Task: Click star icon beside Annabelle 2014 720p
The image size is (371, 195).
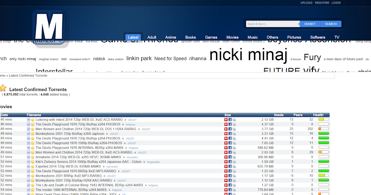Action: (33, 157)
